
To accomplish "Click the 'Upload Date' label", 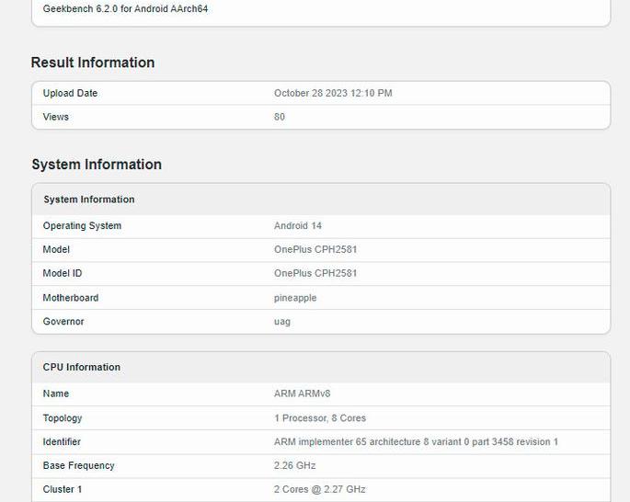I will (70, 93).
